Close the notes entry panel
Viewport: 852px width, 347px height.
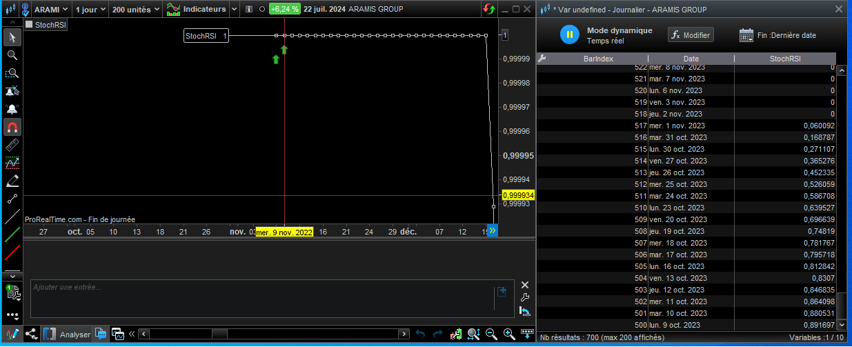point(524,285)
